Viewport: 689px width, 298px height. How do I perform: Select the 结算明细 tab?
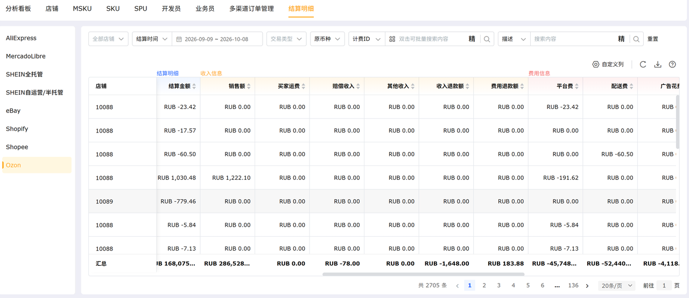click(301, 9)
